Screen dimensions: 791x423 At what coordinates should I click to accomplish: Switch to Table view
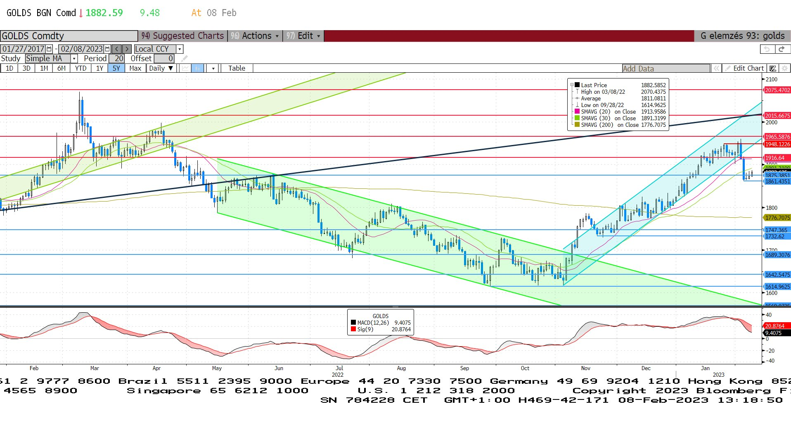point(237,68)
